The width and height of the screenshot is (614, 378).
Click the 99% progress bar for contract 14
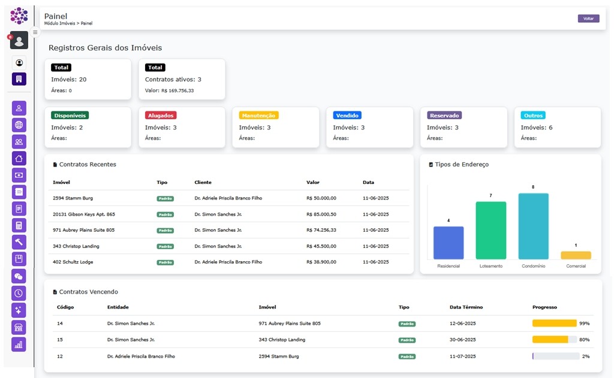[x=554, y=323]
